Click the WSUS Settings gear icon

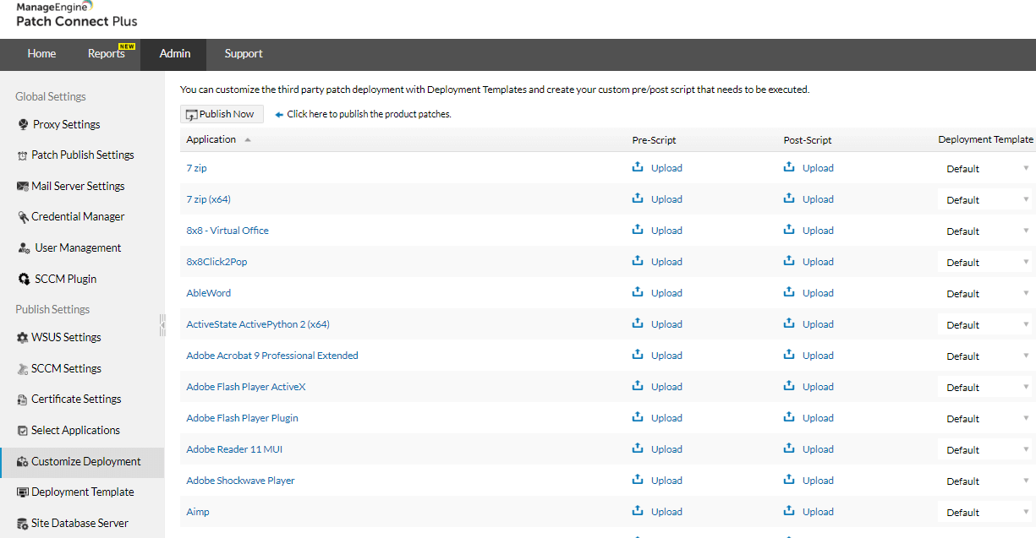(23, 338)
